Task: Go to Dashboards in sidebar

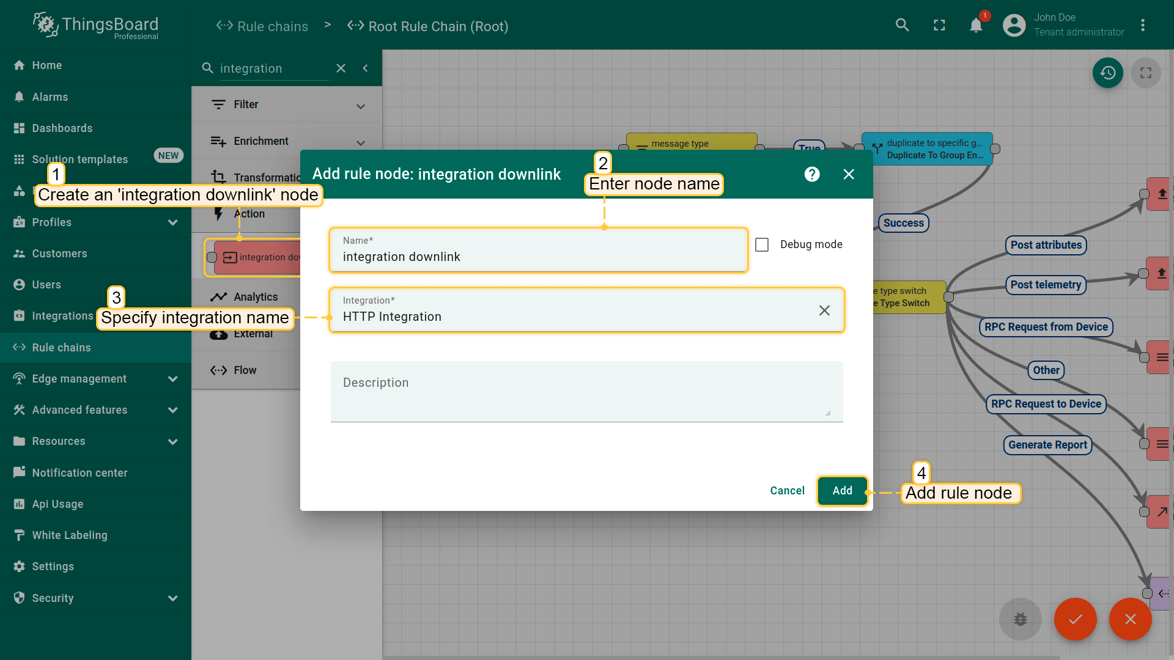Action: pyautogui.click(x=62, y=128)
